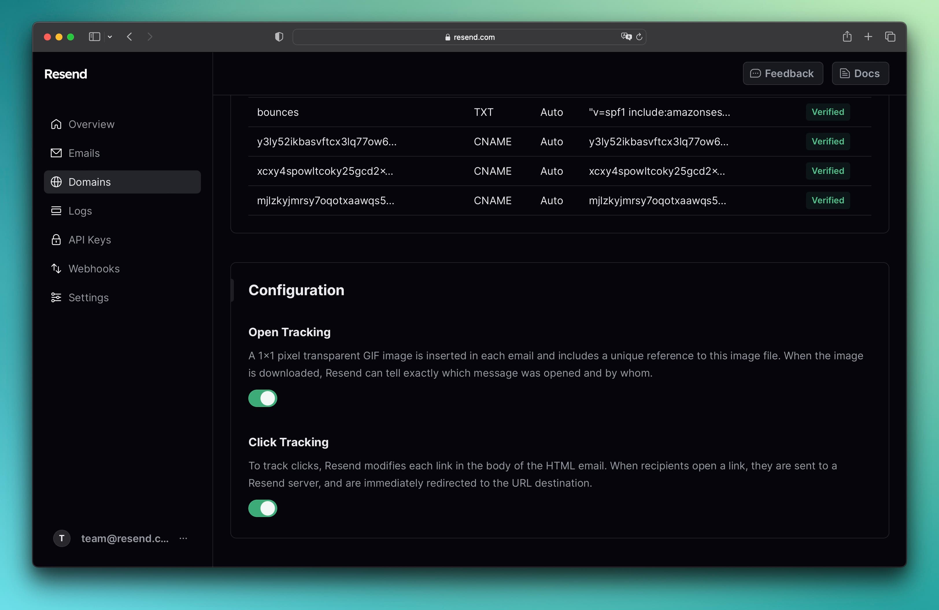The image size is (939, 610).
Task: Disable the Open Tracking toggle
Action: [263, 398]
